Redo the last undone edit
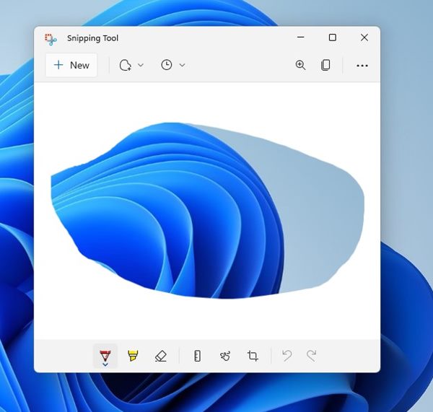The image size is (433, 412). [x=312, y=356]
